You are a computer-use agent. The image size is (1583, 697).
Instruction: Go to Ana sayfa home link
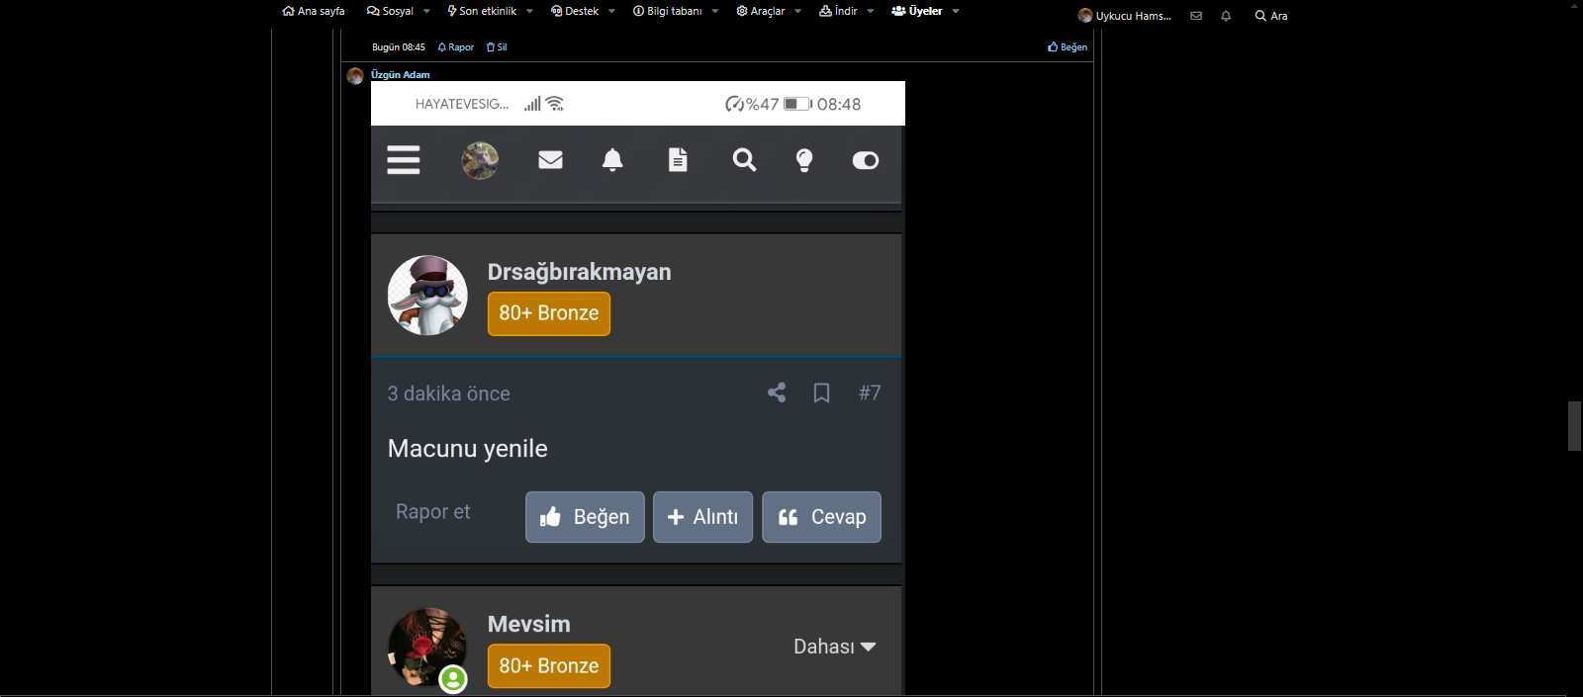point(314,11)
